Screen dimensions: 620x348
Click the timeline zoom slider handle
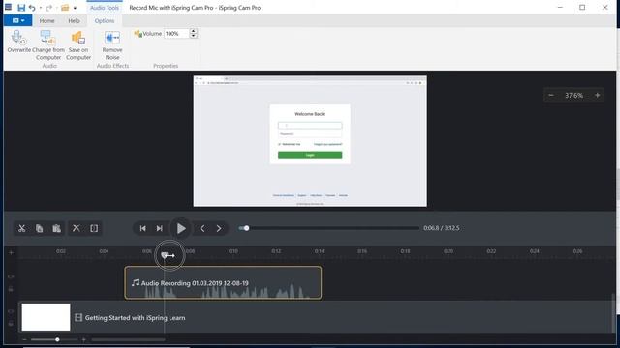(57, 339)
